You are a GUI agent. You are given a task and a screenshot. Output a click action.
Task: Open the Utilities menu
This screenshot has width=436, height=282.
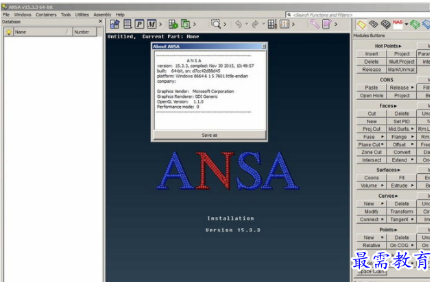click(x=82, y=14)
